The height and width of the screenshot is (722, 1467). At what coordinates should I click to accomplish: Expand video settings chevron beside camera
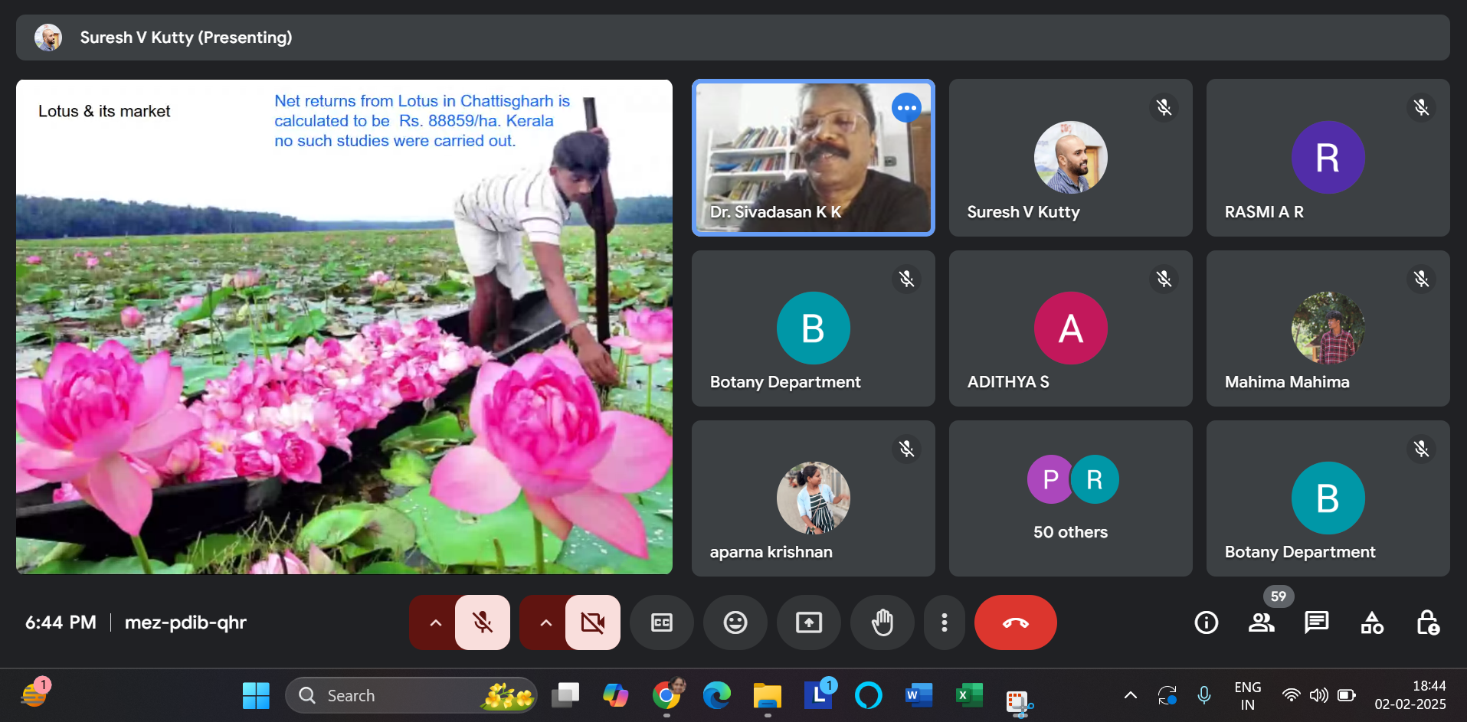(545, 622)
